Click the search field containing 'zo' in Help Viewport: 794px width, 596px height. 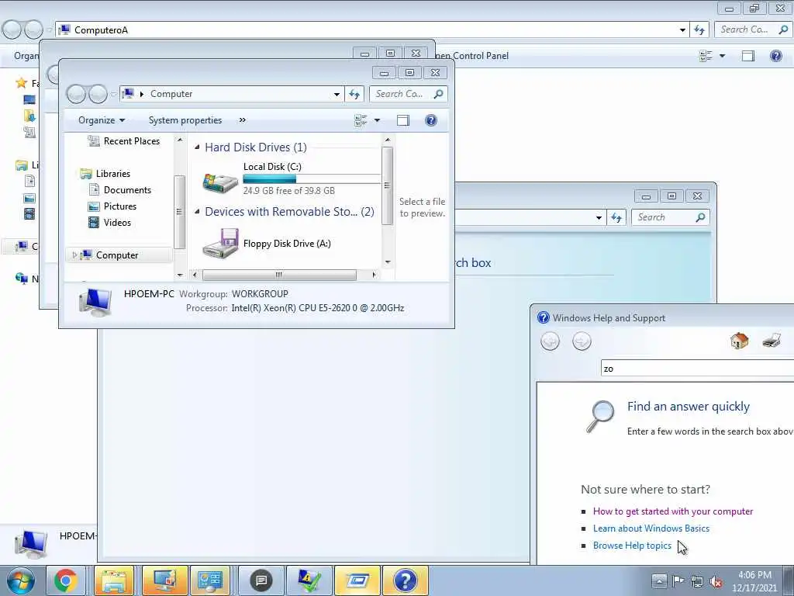point(697,369)
